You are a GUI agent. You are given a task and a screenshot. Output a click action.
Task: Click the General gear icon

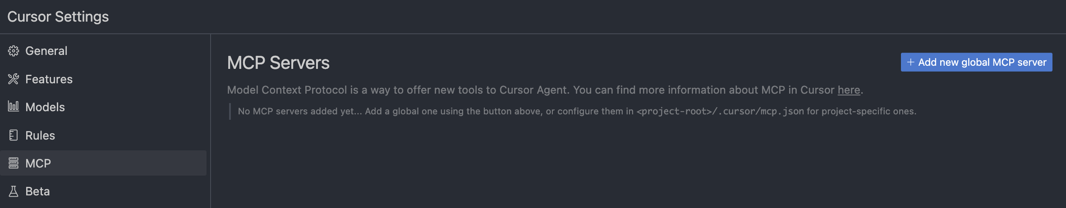click(14, 51)
